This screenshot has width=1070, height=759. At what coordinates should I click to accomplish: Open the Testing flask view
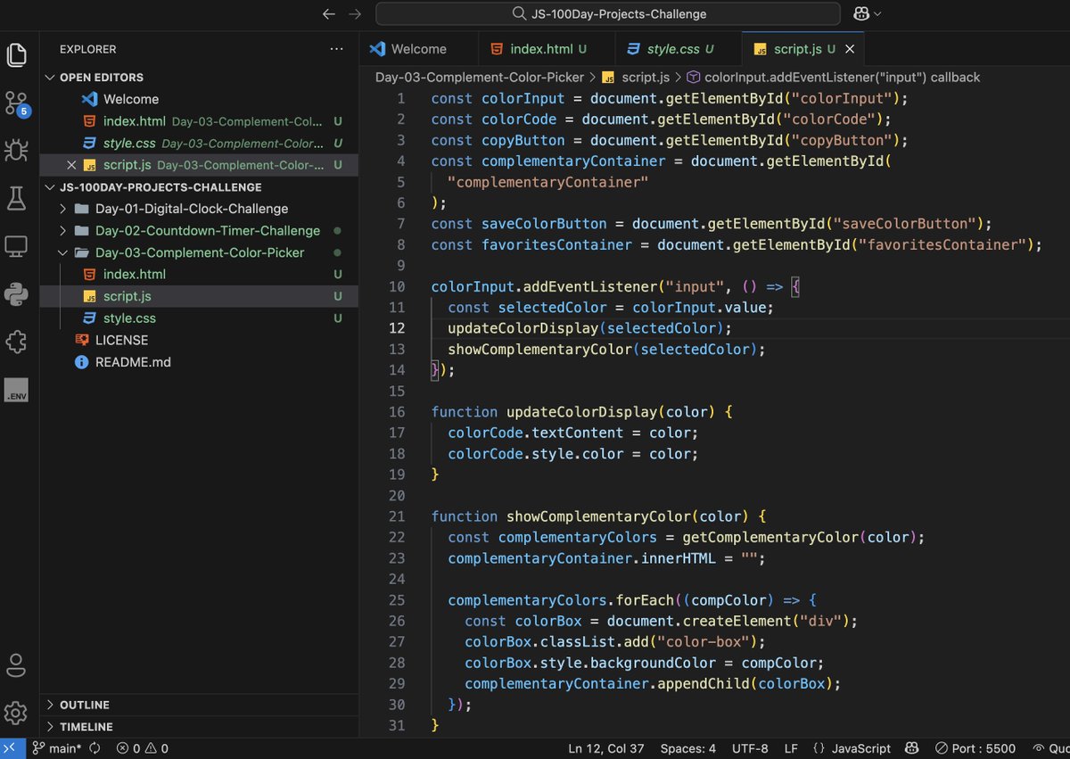16,198
